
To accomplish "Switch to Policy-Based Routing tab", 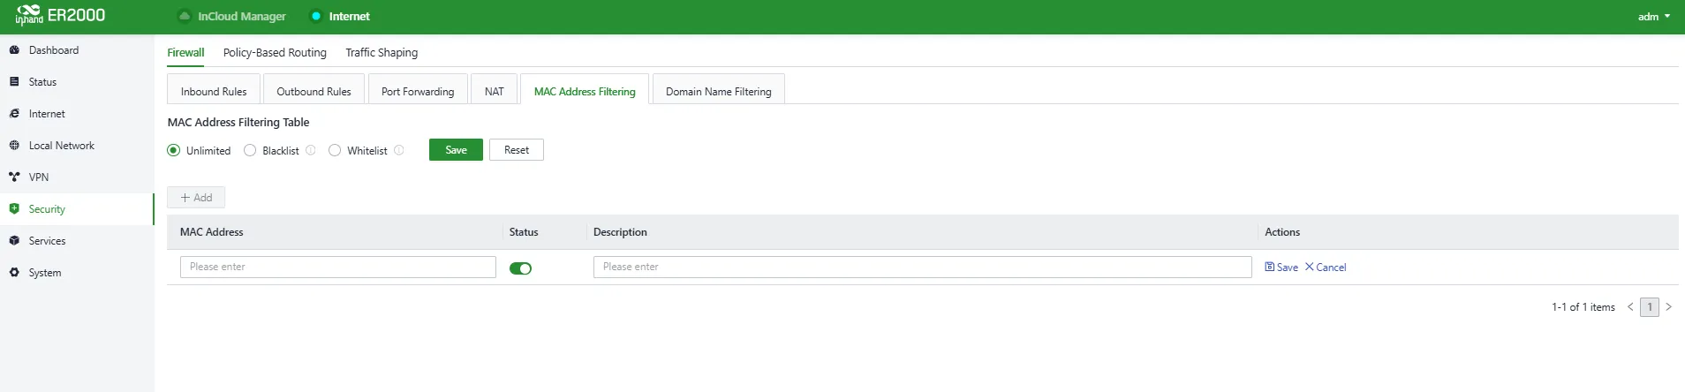I will tap(275, 53).
